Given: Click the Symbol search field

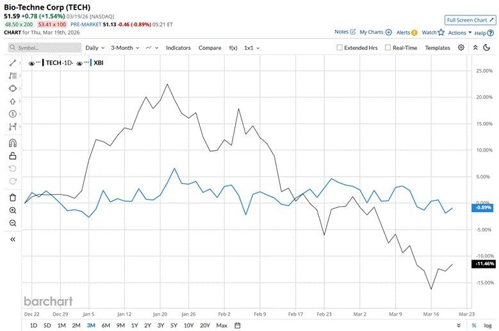Looking at the screenshot, I should coord(45,47).
